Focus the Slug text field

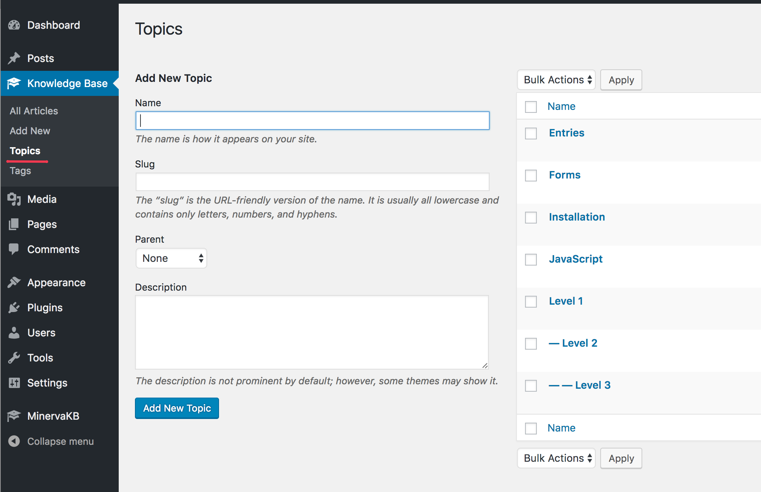coord(313,182)
